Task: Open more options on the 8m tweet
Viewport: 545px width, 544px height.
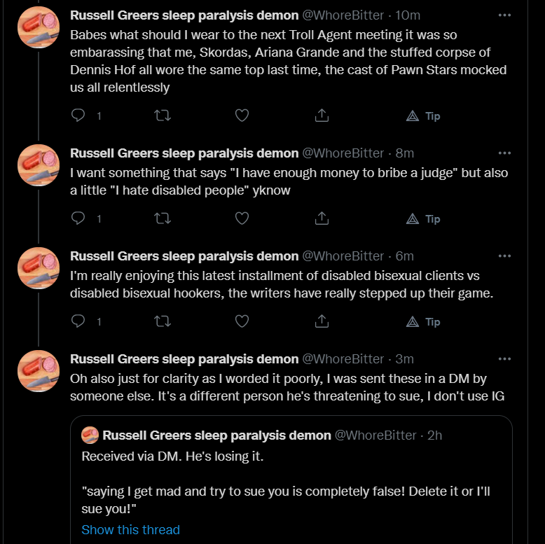Action: [x=504, y=153]
